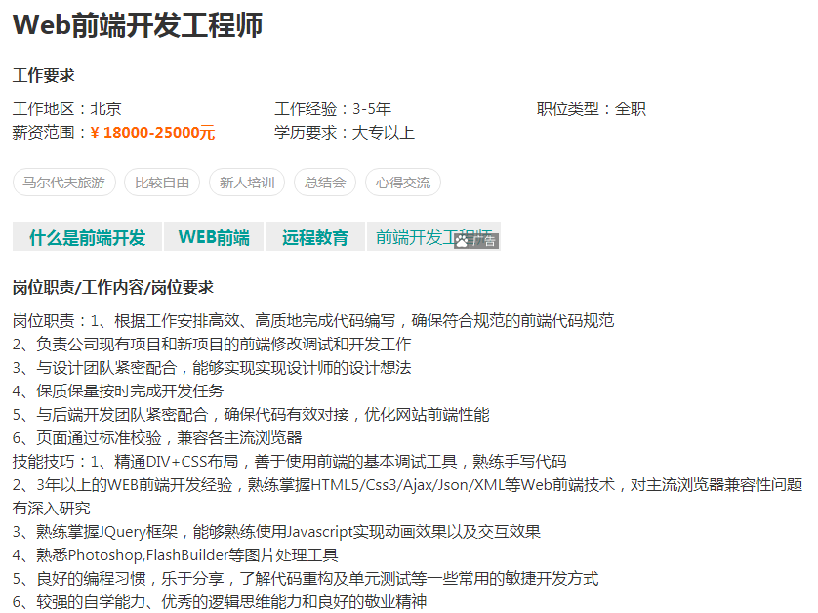The height and width of the screenshot is (613, 818).
Task: Click the line 2、负责公司现有项目和新项目
Action: (x=212, y=344)
